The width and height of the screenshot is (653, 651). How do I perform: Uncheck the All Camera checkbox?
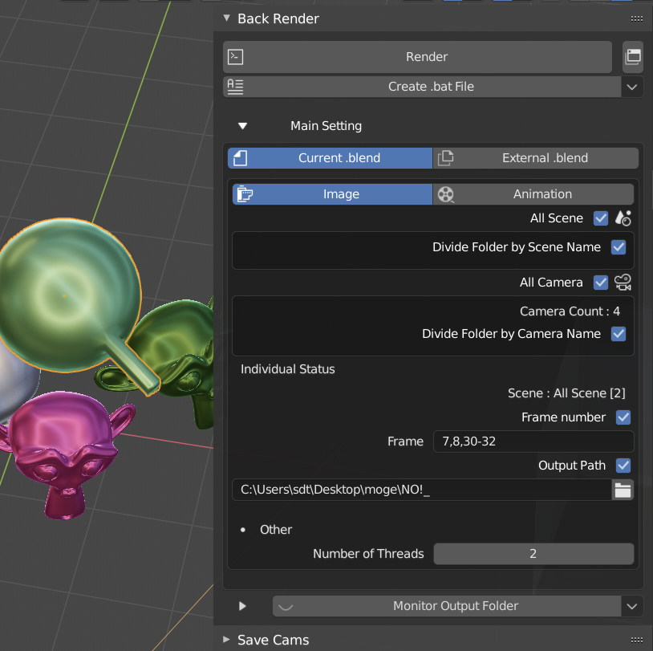(x=601, y=283)
